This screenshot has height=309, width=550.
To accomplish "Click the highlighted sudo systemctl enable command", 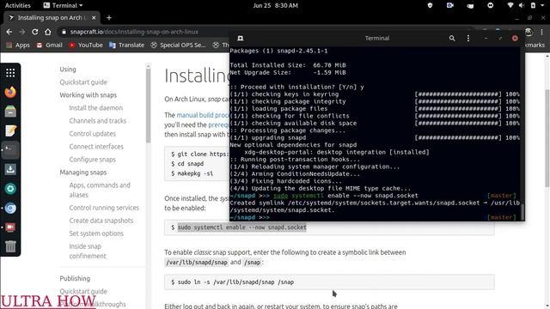I will [x=242, y=227].
